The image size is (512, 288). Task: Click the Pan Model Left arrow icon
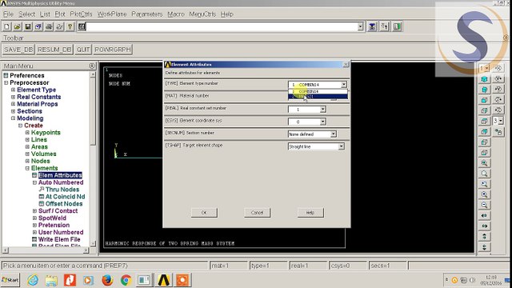[x=484, y=215]
